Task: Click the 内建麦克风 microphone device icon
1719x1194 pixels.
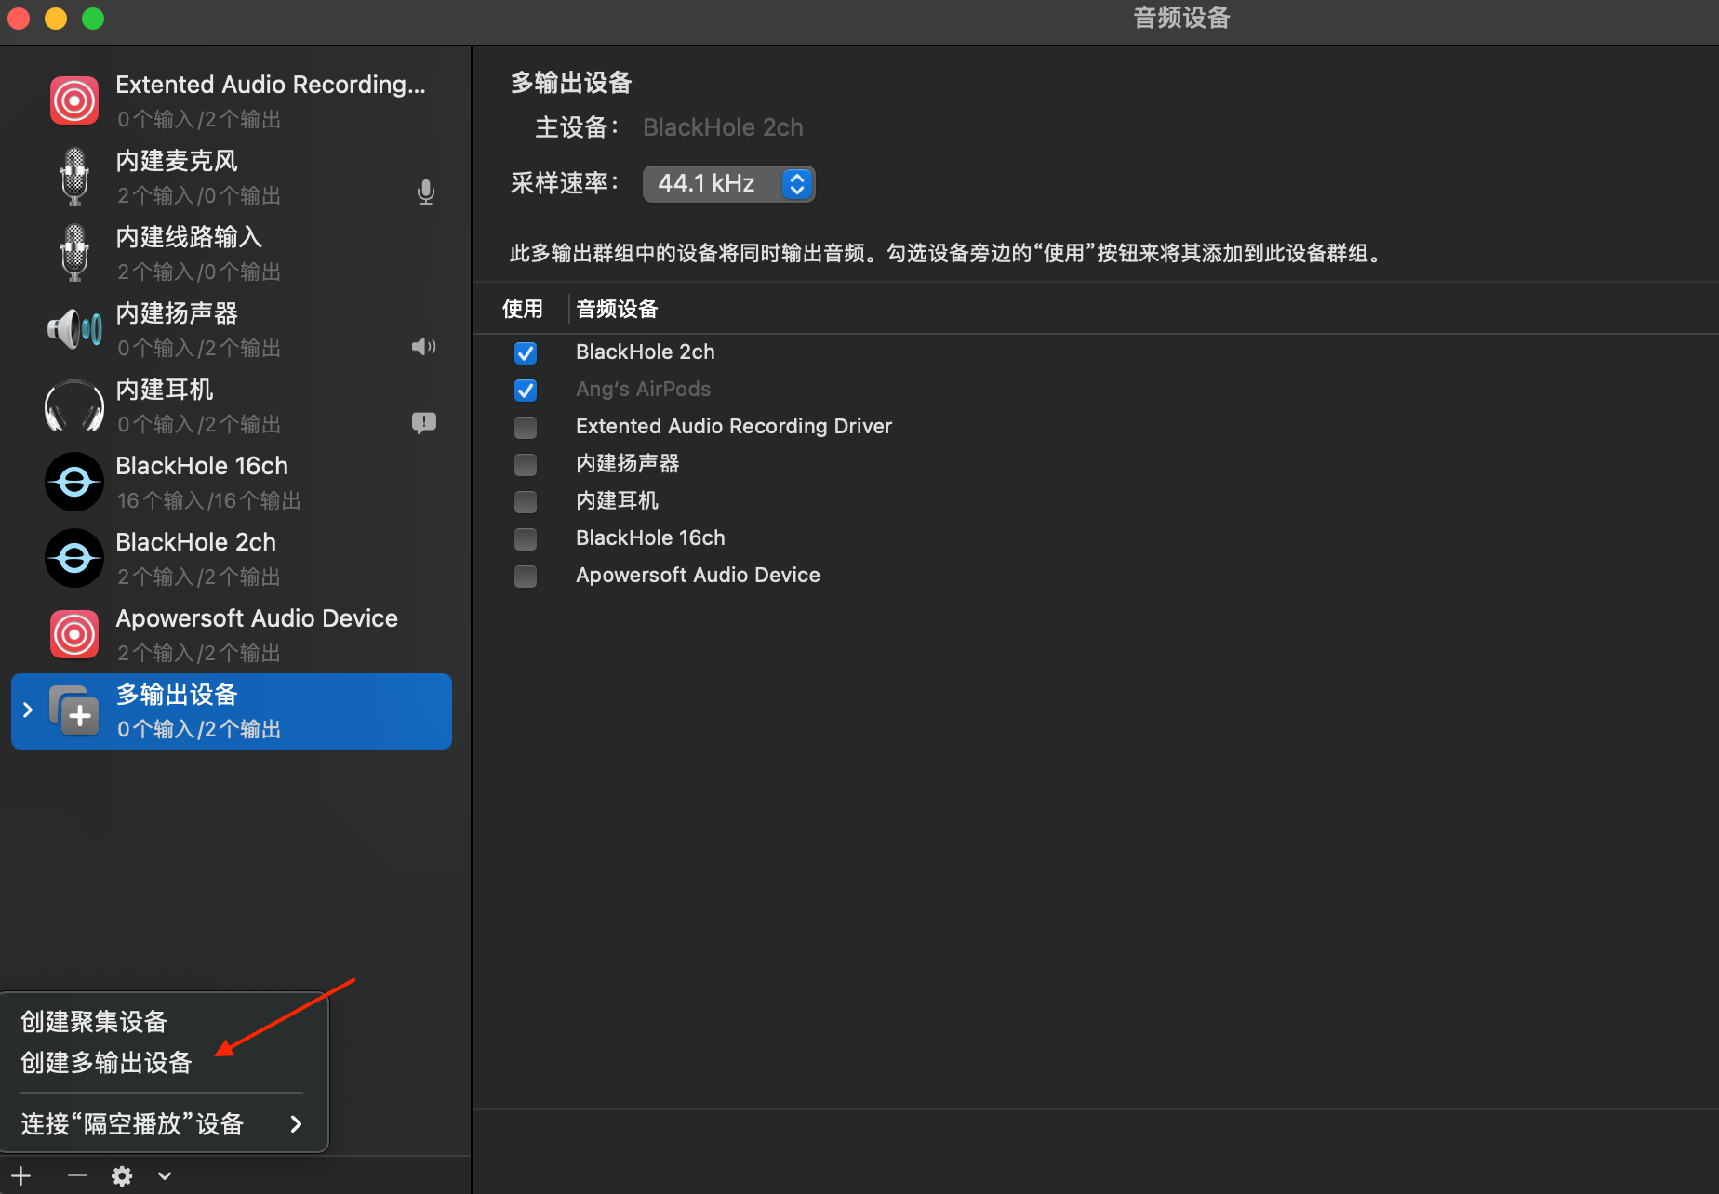Action: point(74,177)
